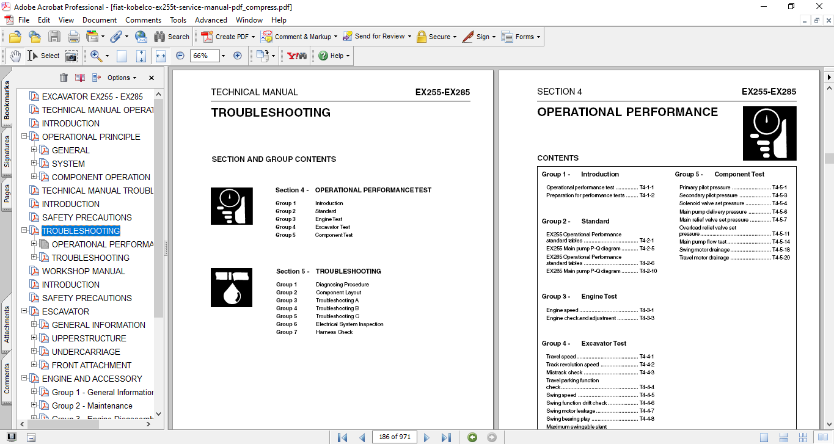Expand the OPERATIONAL PERFORMANCE bookmark
Screen dimensions: 834x444
pos(34,244)
